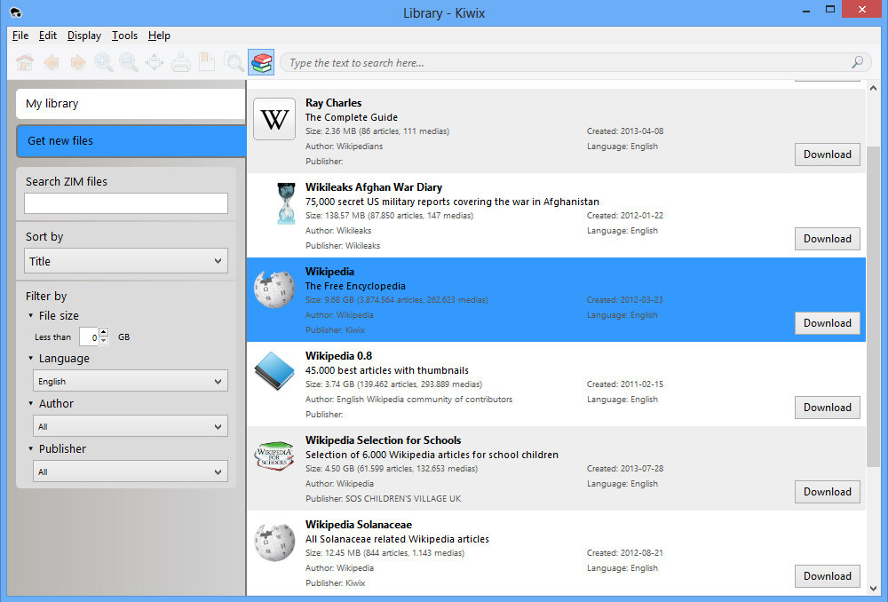Download the Ray Charles file
Image resolution: width=888 pixels, height=602 pixels.
pyautogui.click(x=827, y=154)
